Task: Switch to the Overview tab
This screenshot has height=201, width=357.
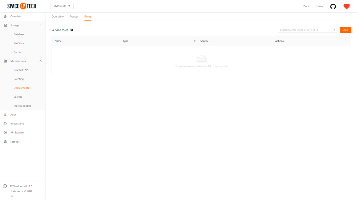Action: click(57, 16)
